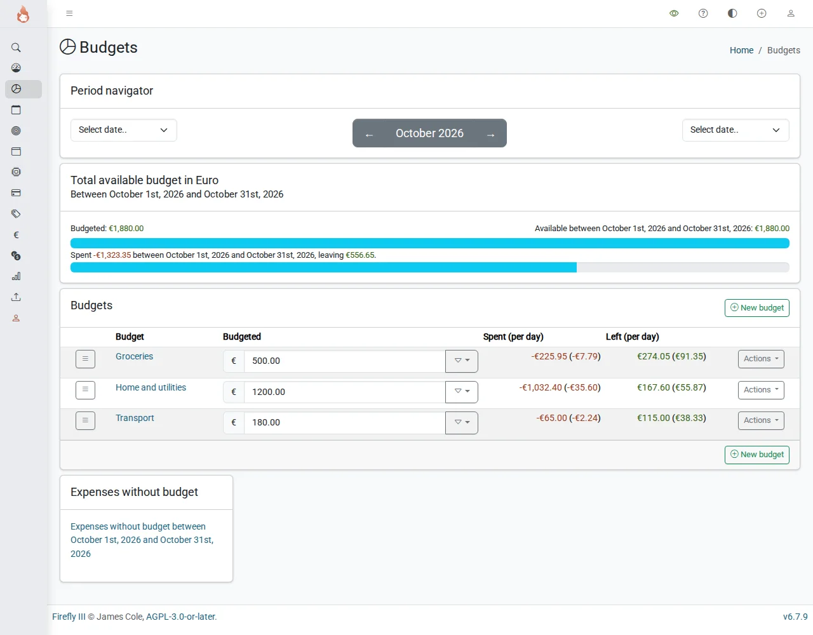Open the Actions menu for Groceries
Viewport: 813px width, 635px height.
click(761, 359)
